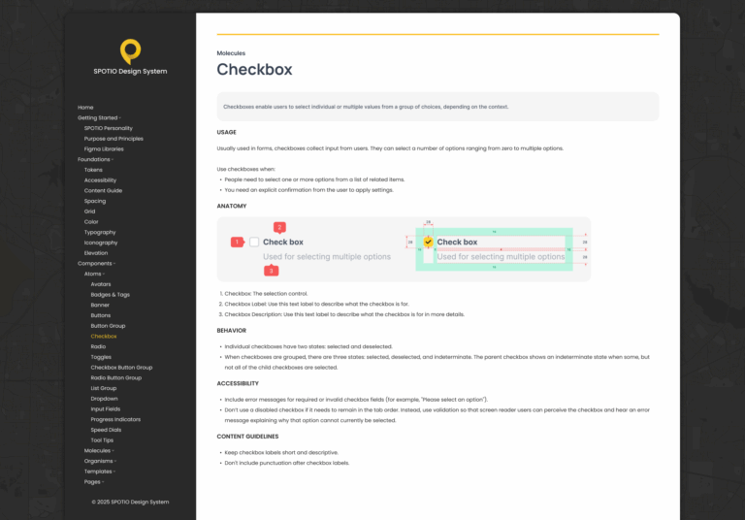Collapse the Foundations section
Viewport: 745px width, 520px height.
pyautogui.click(x=95, y=160)
